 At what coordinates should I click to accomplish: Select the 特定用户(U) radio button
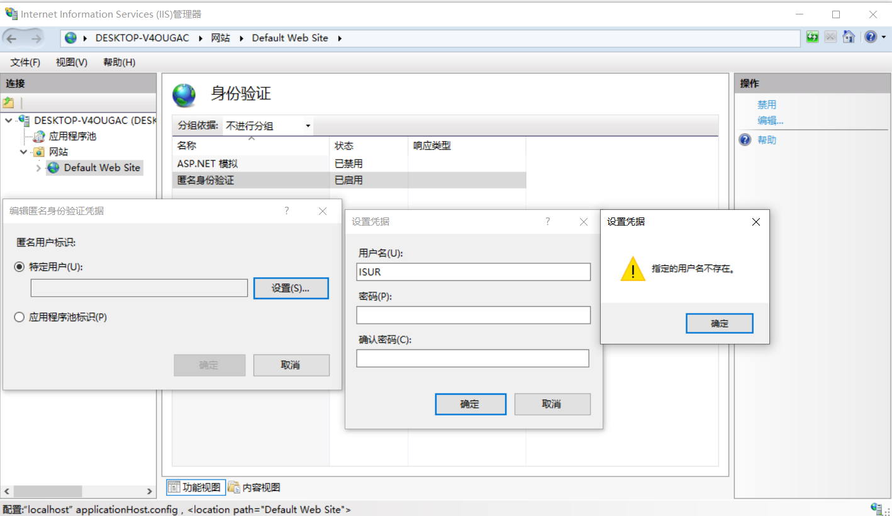click(20, 266)
